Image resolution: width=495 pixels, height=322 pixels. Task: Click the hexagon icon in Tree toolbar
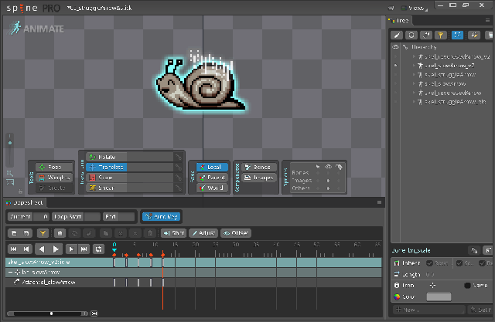point(411,36)
